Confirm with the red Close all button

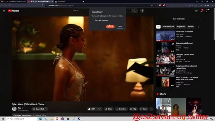pyautogui.click(x=110, y=27)
